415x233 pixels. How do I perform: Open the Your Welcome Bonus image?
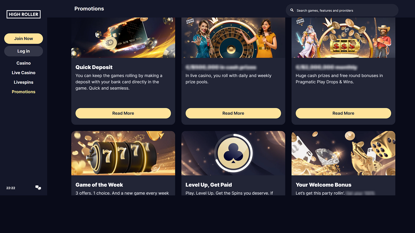tap(343, 153)
